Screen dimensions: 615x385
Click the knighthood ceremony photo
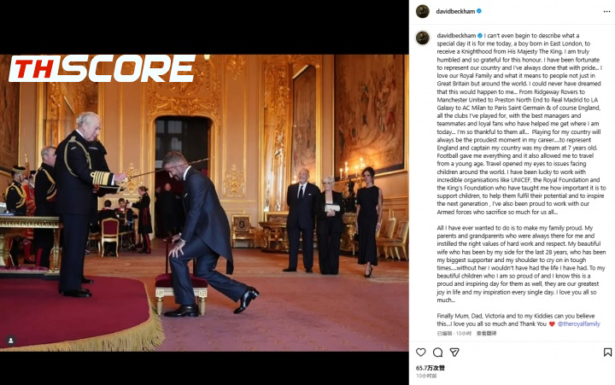(x=204, y=202)
